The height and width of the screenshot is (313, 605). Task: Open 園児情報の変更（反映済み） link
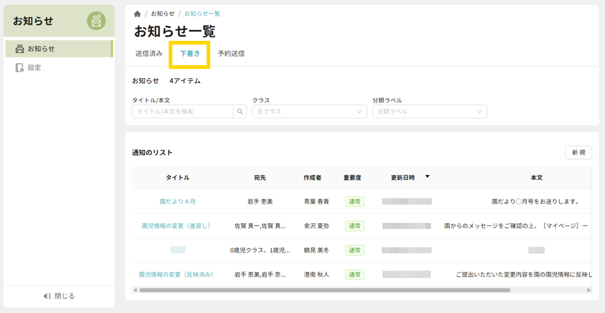pyautogui.click(x=177, y=275)
